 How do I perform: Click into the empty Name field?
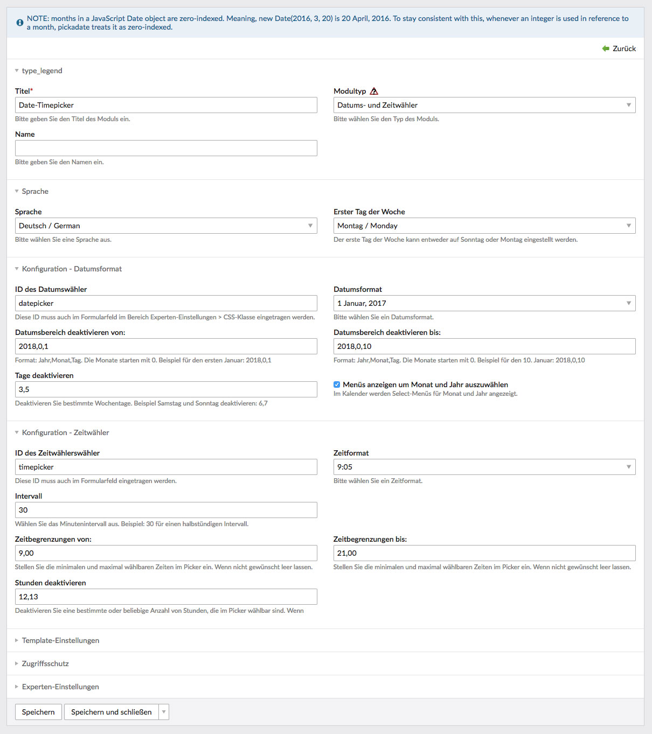[x=165, y=148]
